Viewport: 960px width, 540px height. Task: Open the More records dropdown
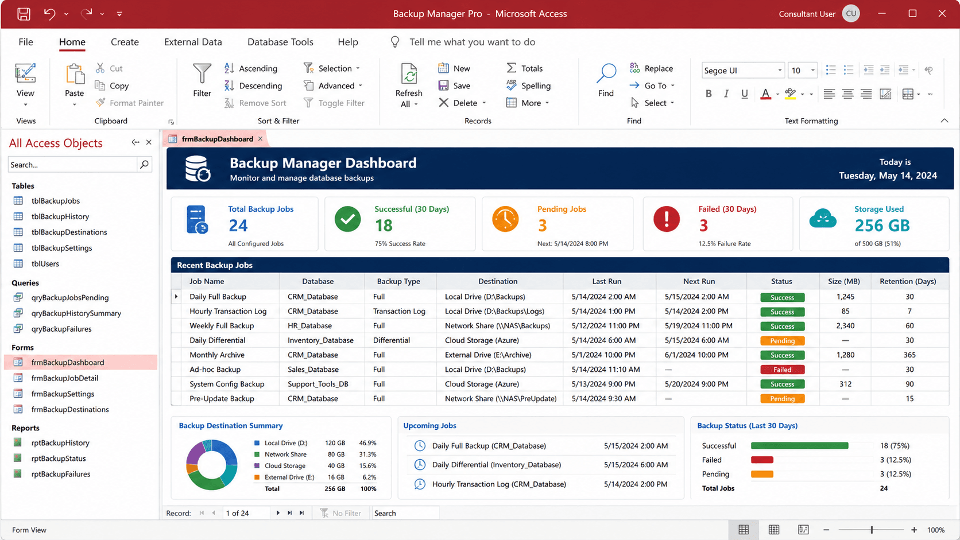click(547, 103)
